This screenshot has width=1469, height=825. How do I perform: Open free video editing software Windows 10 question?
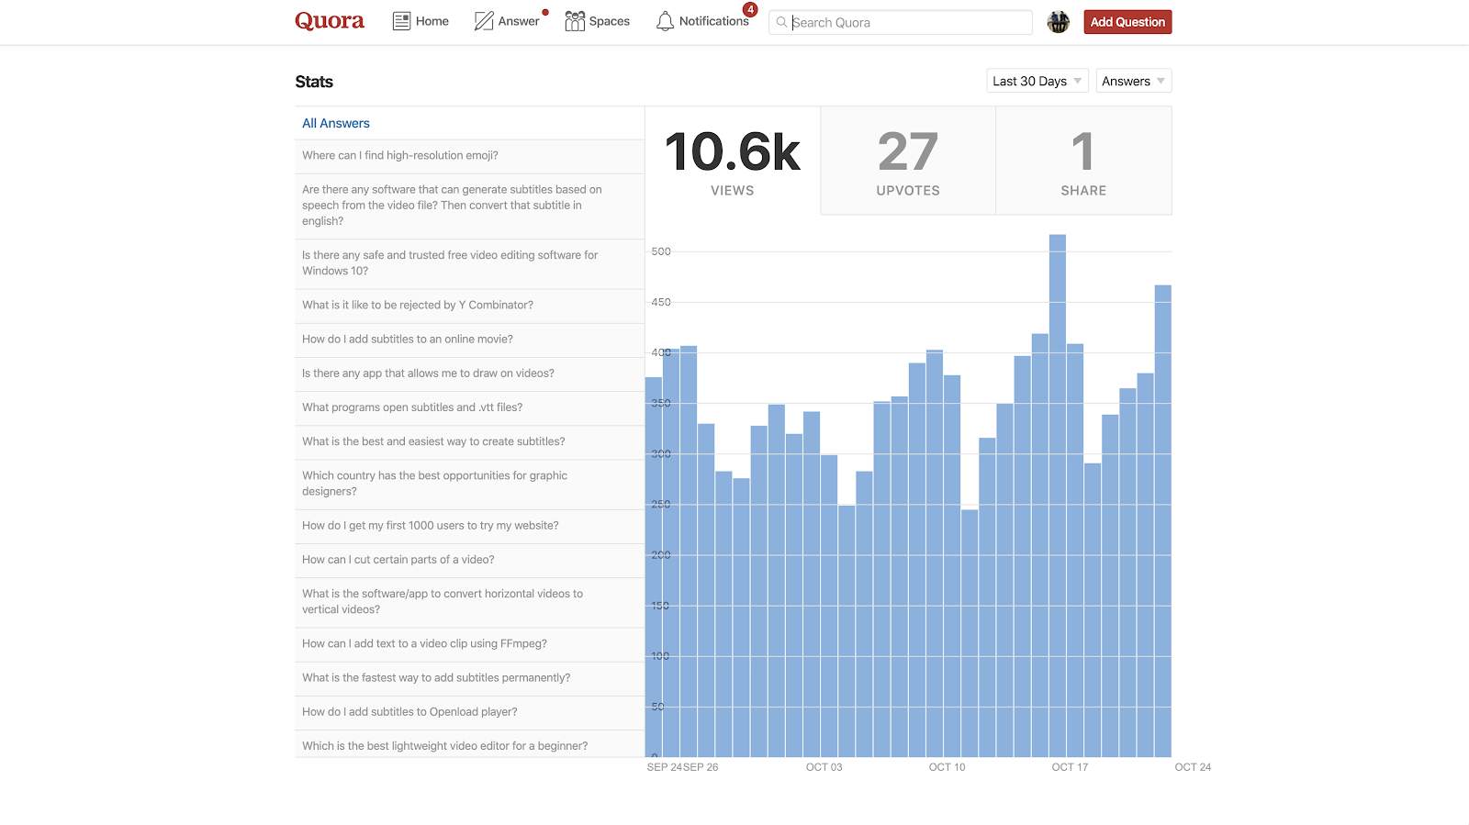[469, 263]
